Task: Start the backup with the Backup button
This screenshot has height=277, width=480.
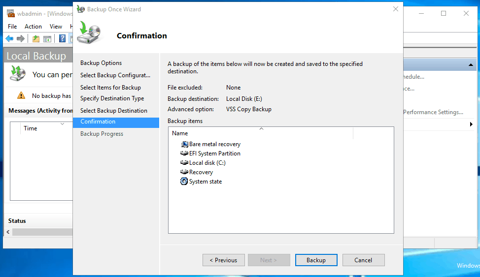Action: point(316,260)
